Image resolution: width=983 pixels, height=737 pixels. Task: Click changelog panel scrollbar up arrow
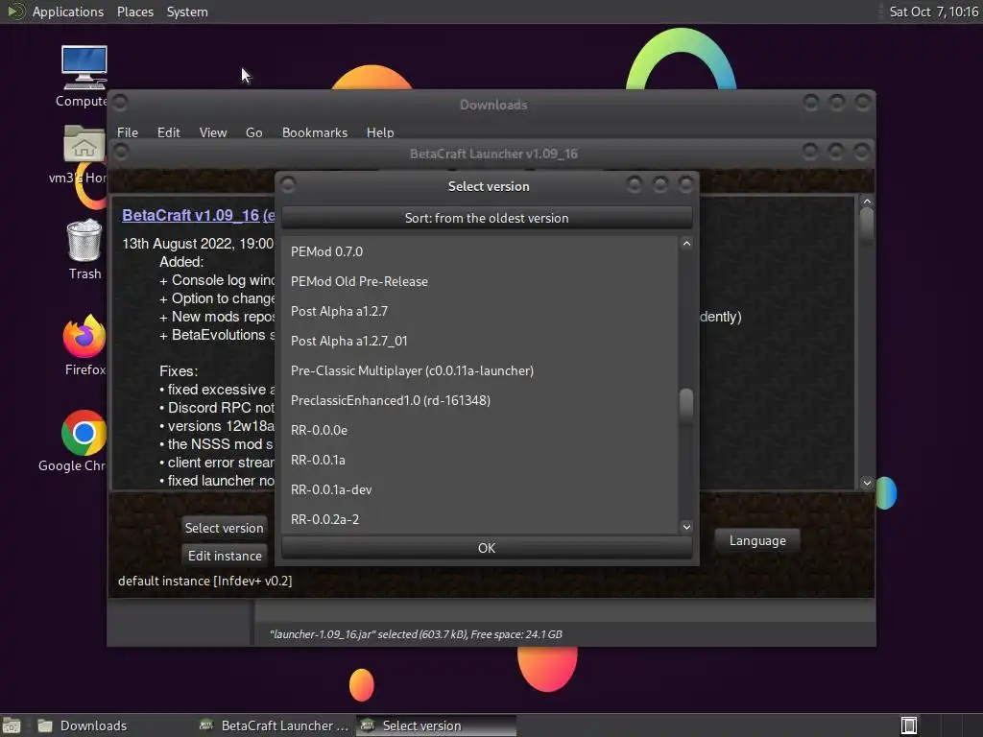867,202
